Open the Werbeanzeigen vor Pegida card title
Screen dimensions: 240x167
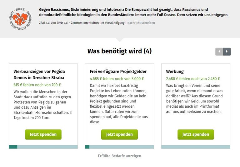39,75
